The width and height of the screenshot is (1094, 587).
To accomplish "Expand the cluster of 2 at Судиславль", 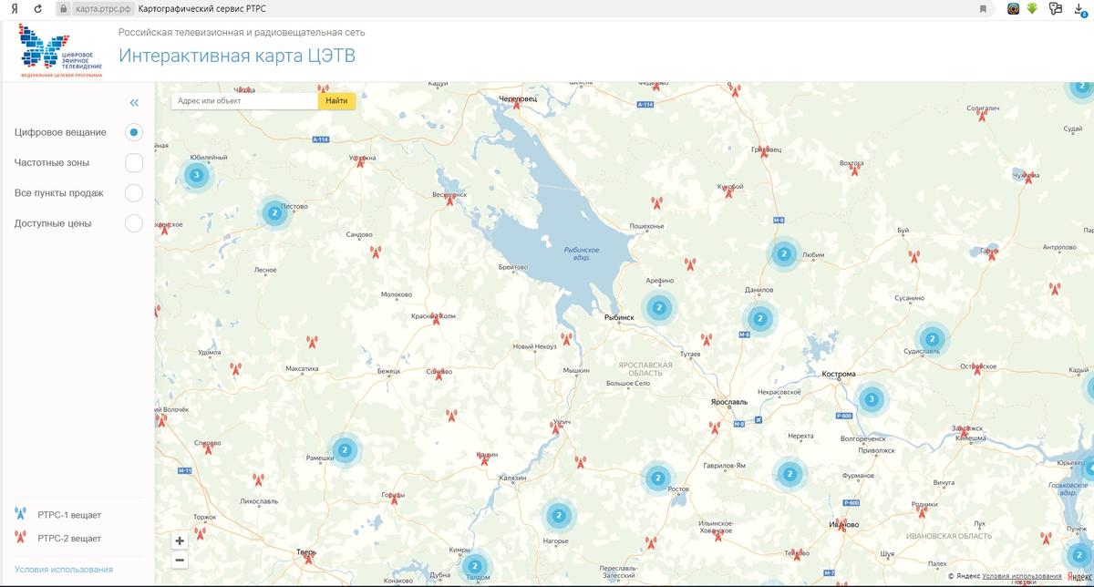I will (932, 339).
